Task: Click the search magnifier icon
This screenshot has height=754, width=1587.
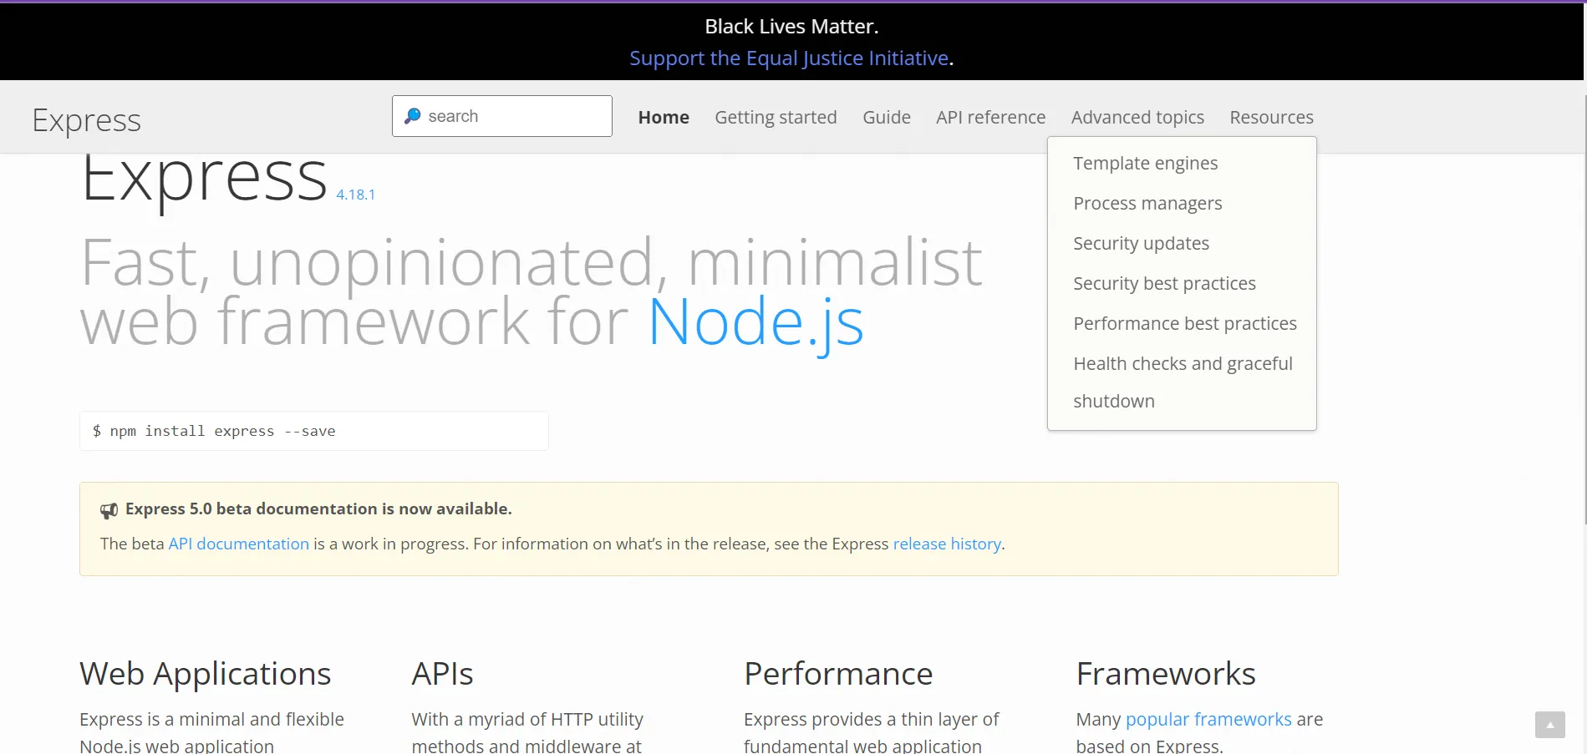Action: tap(412, 116)
